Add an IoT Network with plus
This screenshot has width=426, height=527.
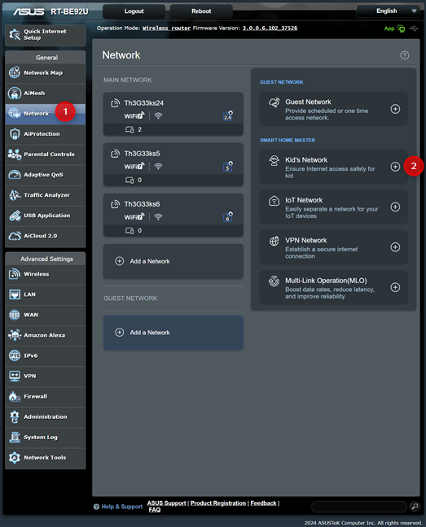pos(395,207)
